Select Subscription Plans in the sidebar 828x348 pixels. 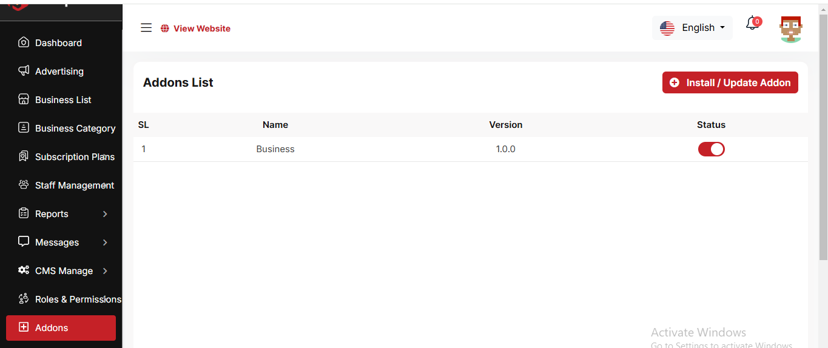(74, 156)
